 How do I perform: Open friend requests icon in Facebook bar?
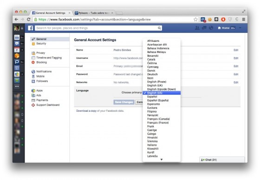(197, 28)
